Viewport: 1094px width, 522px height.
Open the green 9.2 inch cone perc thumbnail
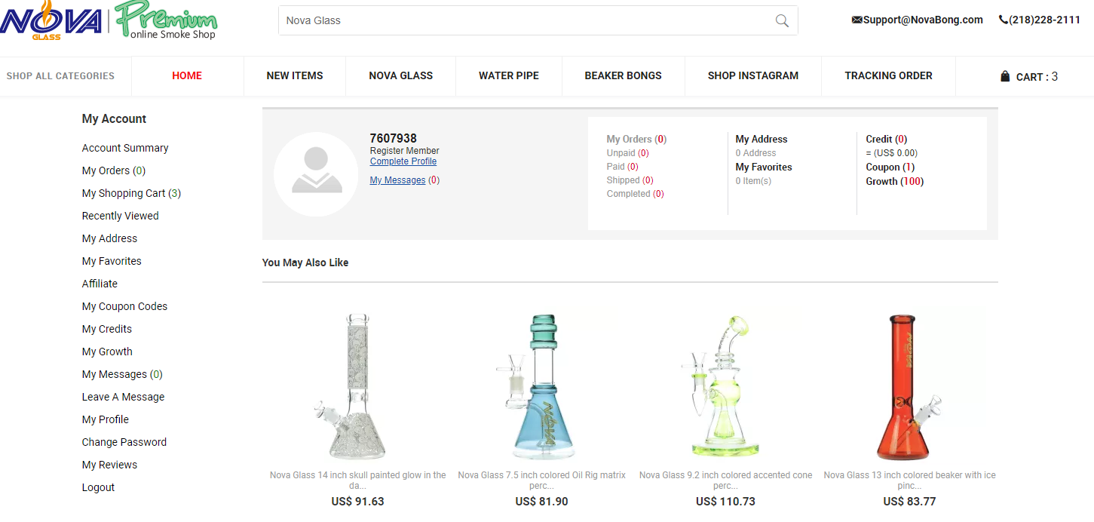pyautogui.click(x=725, y=386)
